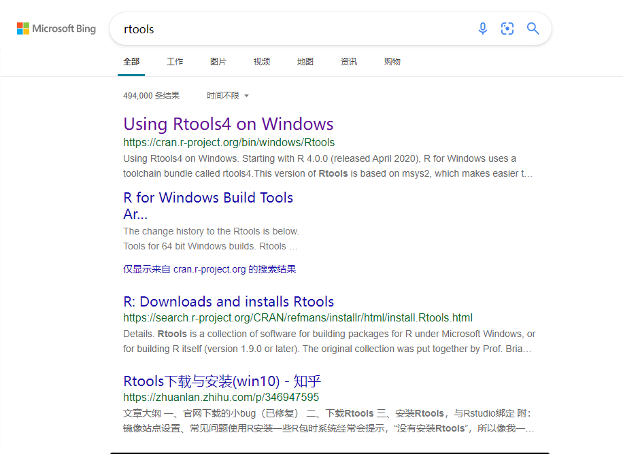Click 仅显示来自 cran.r-project.org 的搜索结果
Screen dimensions: 623x454
coord(209,269)
